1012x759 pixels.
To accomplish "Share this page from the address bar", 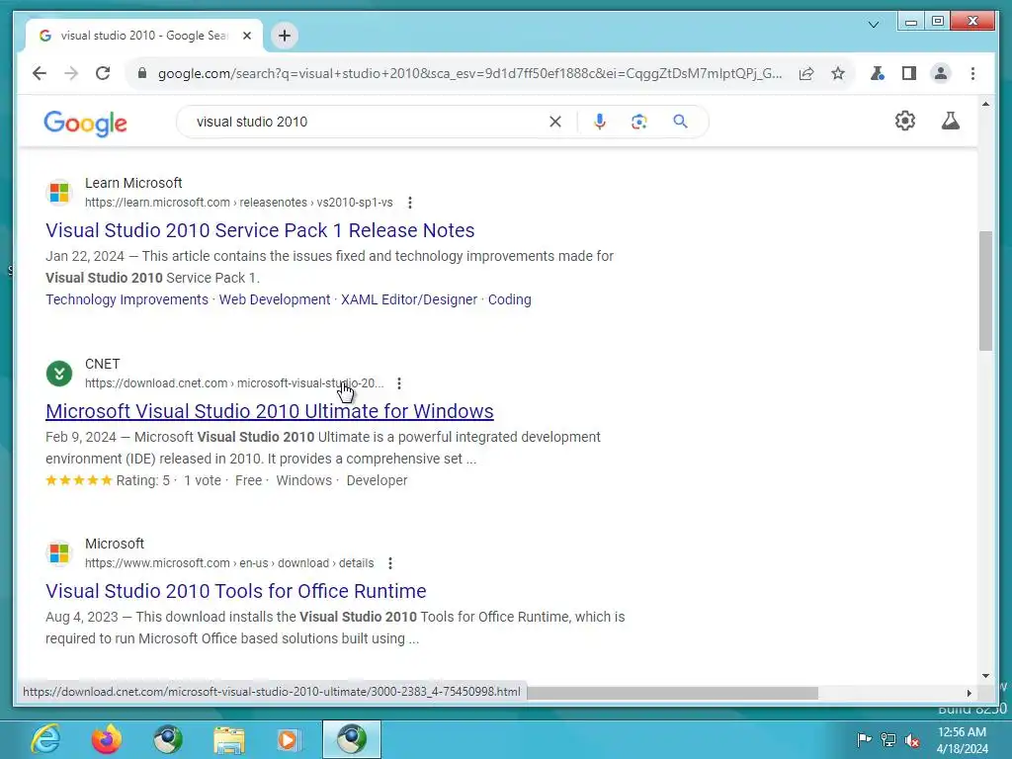I will click(x=806, y=73).
